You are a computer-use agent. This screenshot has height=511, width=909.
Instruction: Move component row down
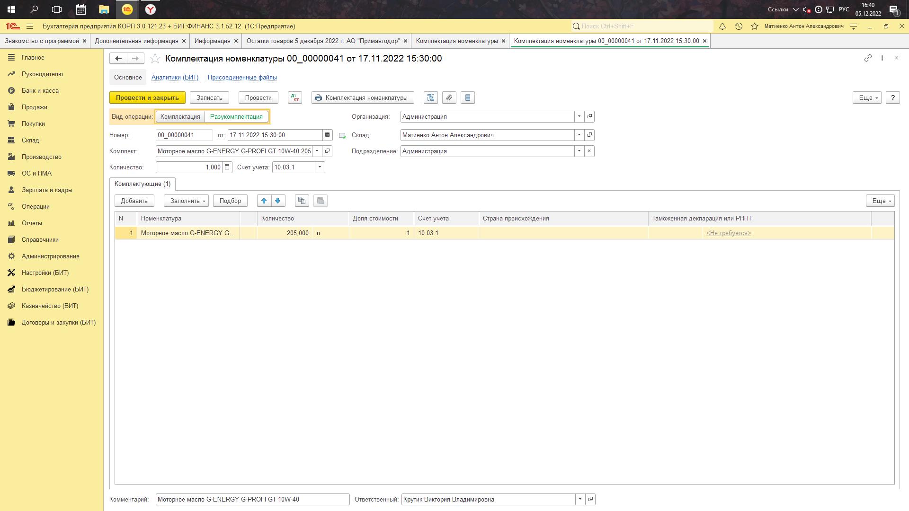[x=278, y=201]
